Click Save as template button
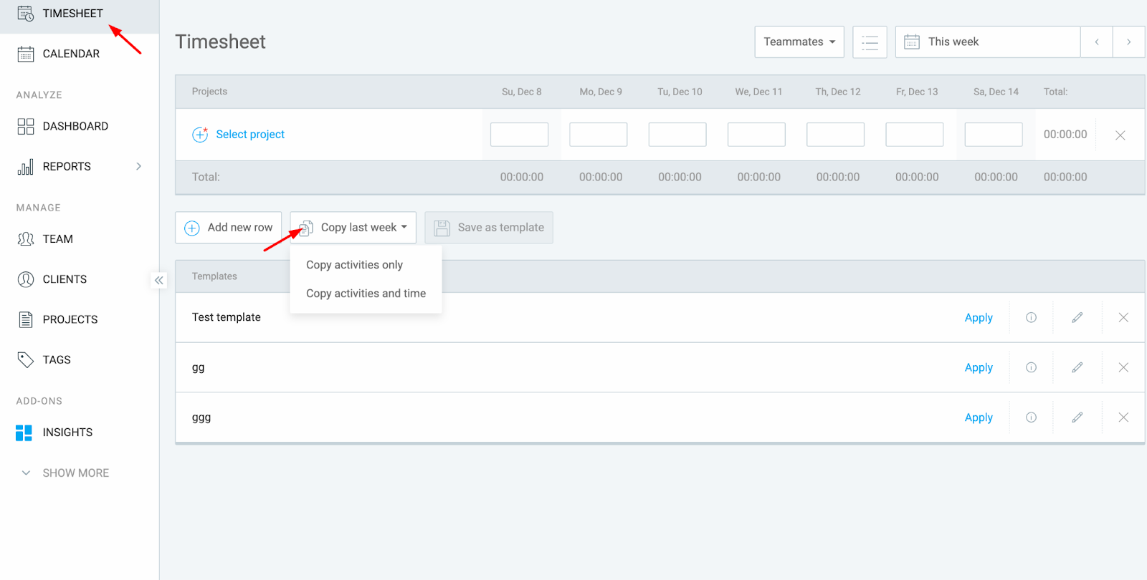The image size is (1147, 580). click(x=489, y=228)
